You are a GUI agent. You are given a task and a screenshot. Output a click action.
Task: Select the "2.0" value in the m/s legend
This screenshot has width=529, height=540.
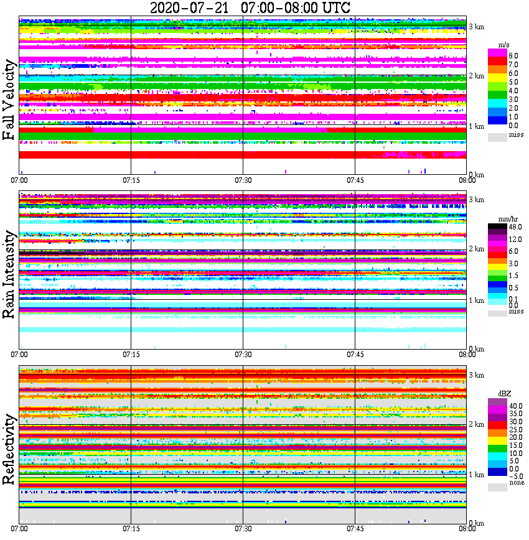[513, 108]
